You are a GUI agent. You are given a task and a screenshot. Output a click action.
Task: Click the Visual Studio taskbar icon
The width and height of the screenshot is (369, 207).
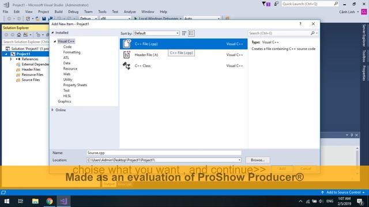pyautogui.click(x=63, y=201)
